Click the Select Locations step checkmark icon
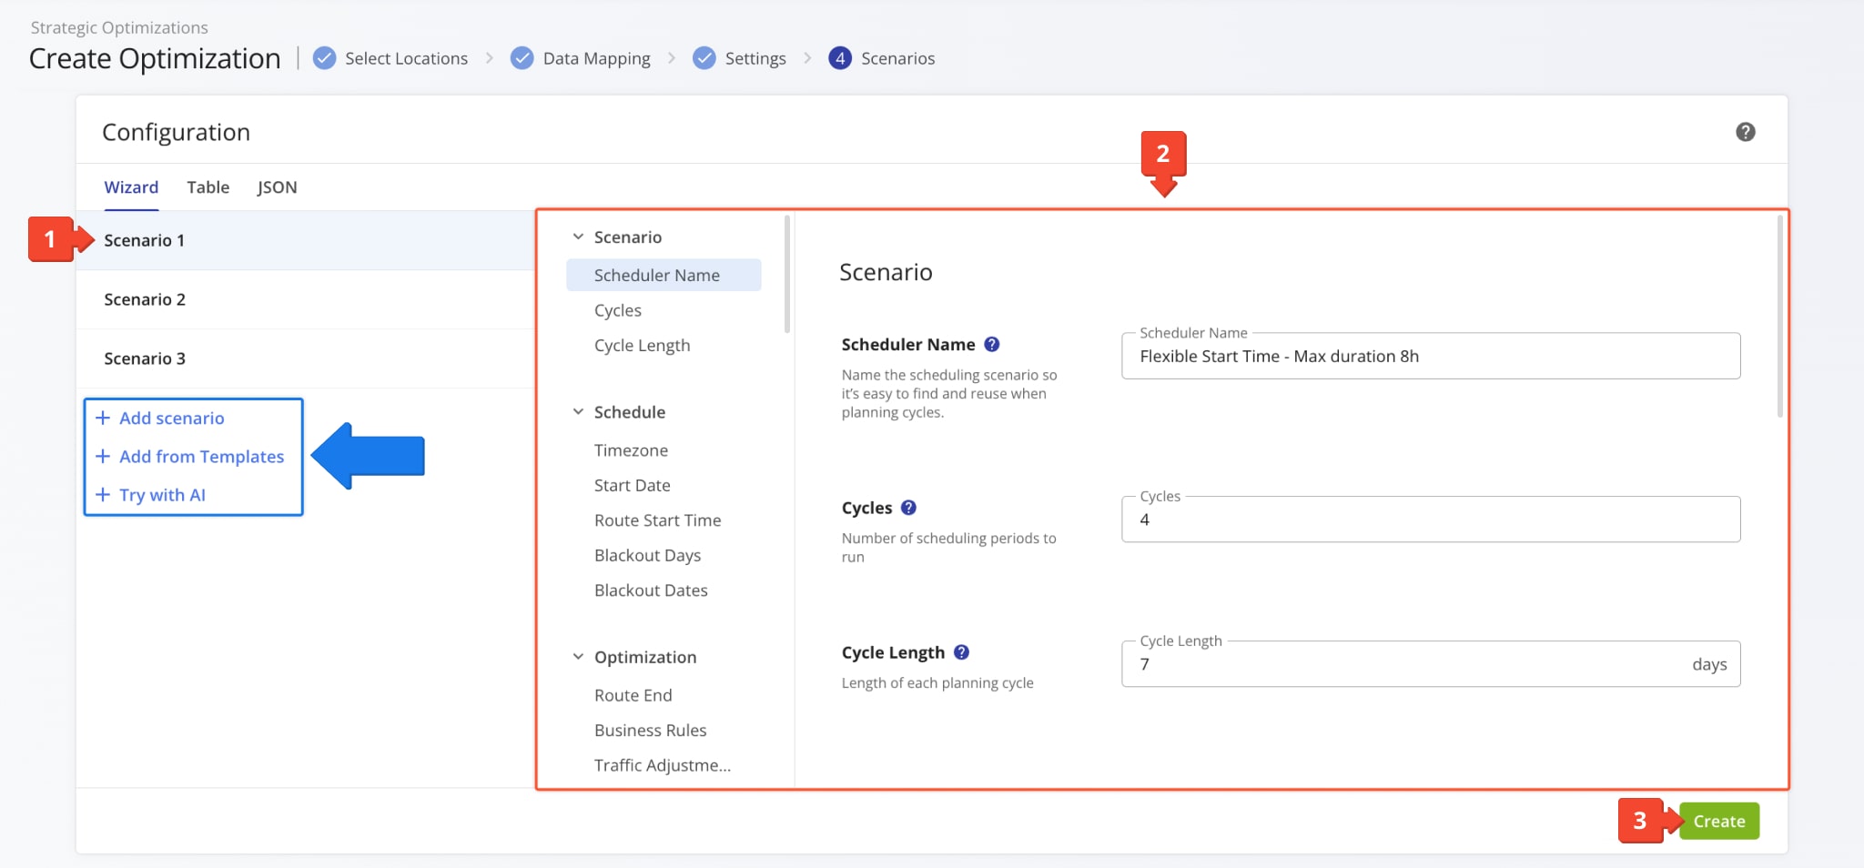The height and width of the screenshot is (868, 1864). coord(324,58)
